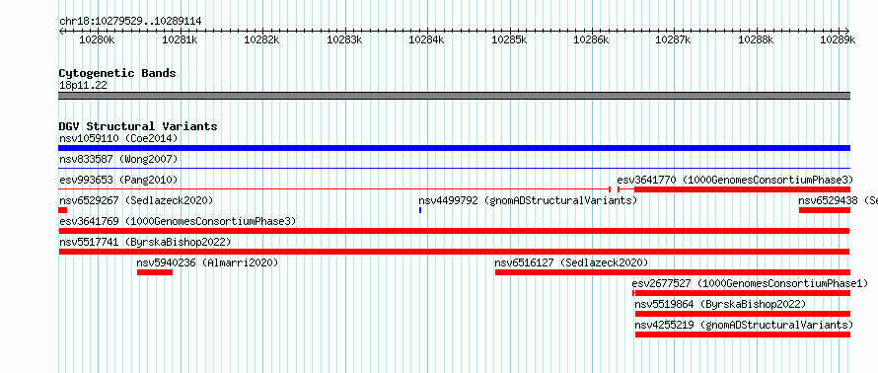Image resolution: width=878 pixels, height=373 pixels.
Task: Open esv3641770 (1000GenomesConsortiumPhase3) label
Action: click(x=735, y=180)
